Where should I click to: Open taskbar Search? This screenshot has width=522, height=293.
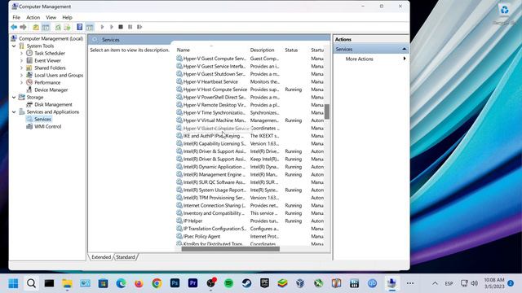tap(31, 283)
